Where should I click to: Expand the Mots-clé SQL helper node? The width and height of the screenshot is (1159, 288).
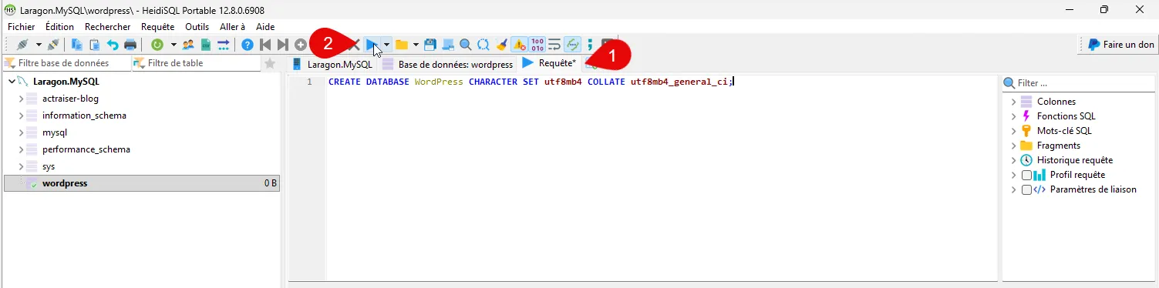coord(1014,131)
